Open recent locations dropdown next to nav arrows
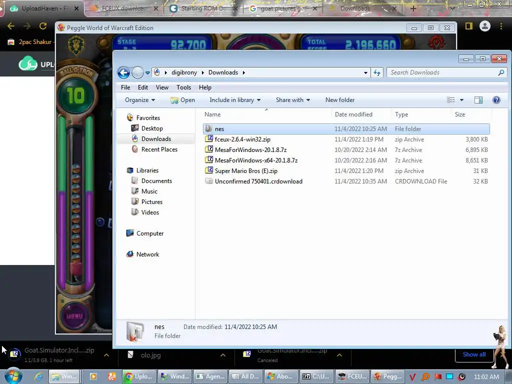512x384 pixels. coord(147,73)
